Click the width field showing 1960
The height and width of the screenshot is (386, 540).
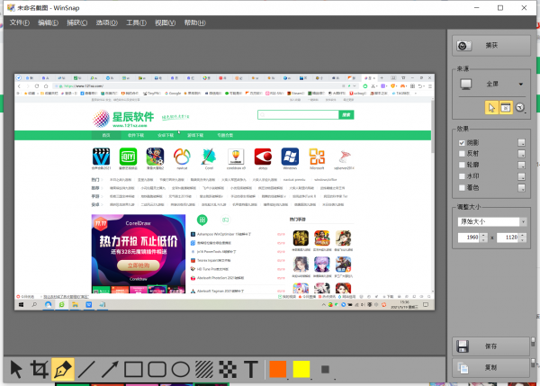[469, 238]
